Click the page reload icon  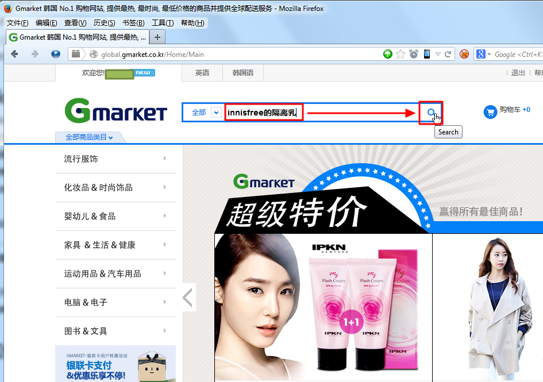[x=448, y=54]
